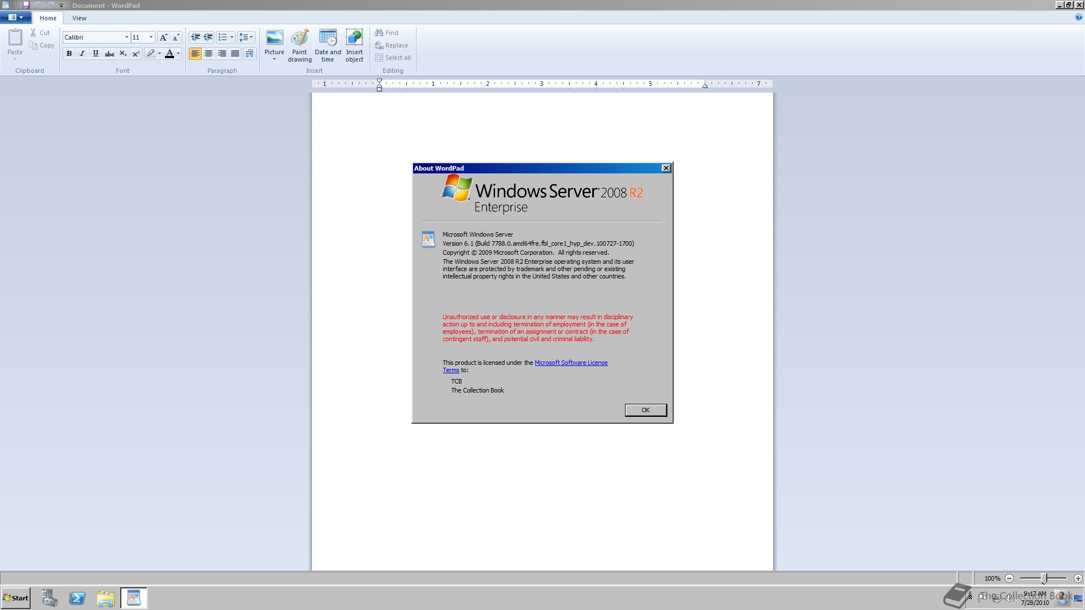Click OK in About WordPad dialog
1085x610 pixels.
click(x=646, y=410)
